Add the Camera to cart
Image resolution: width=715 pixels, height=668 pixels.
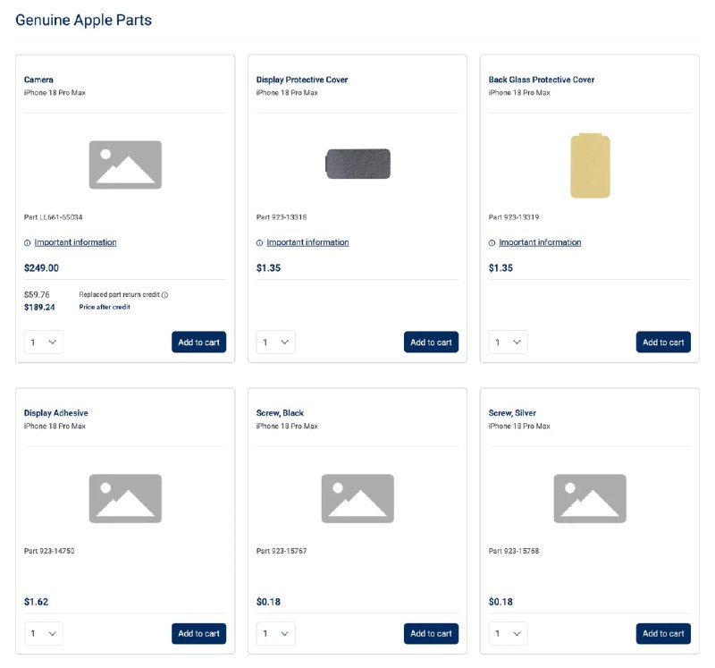tap(198, 342)
